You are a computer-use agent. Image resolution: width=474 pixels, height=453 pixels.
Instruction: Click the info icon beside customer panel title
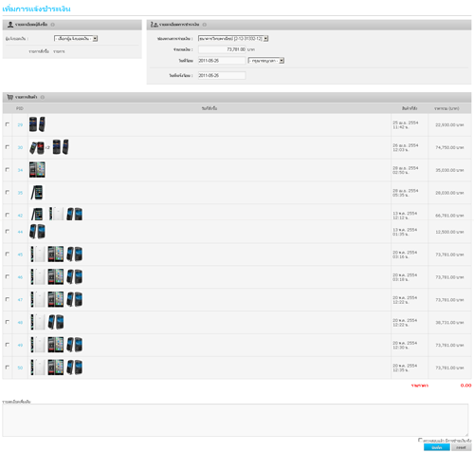click(x=53, y=25)
